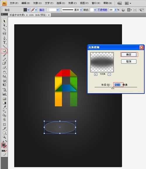146x169 pixels.
Task: Click the default fill and stroke icon
Action: click(x=3, y=141)
